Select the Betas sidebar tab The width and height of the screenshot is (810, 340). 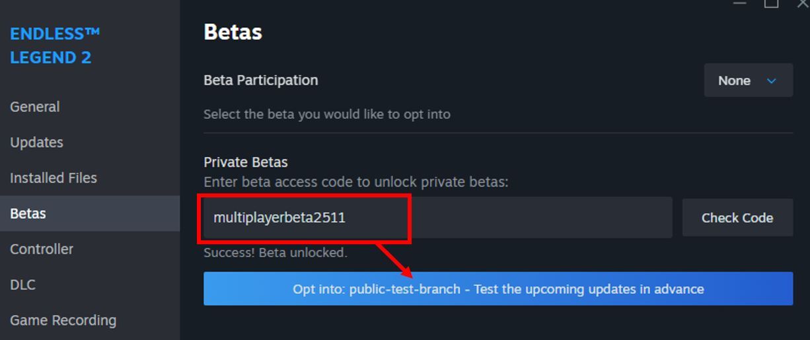click(x=28, y=214)
